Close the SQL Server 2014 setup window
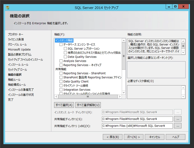 [x=183, y=7]
